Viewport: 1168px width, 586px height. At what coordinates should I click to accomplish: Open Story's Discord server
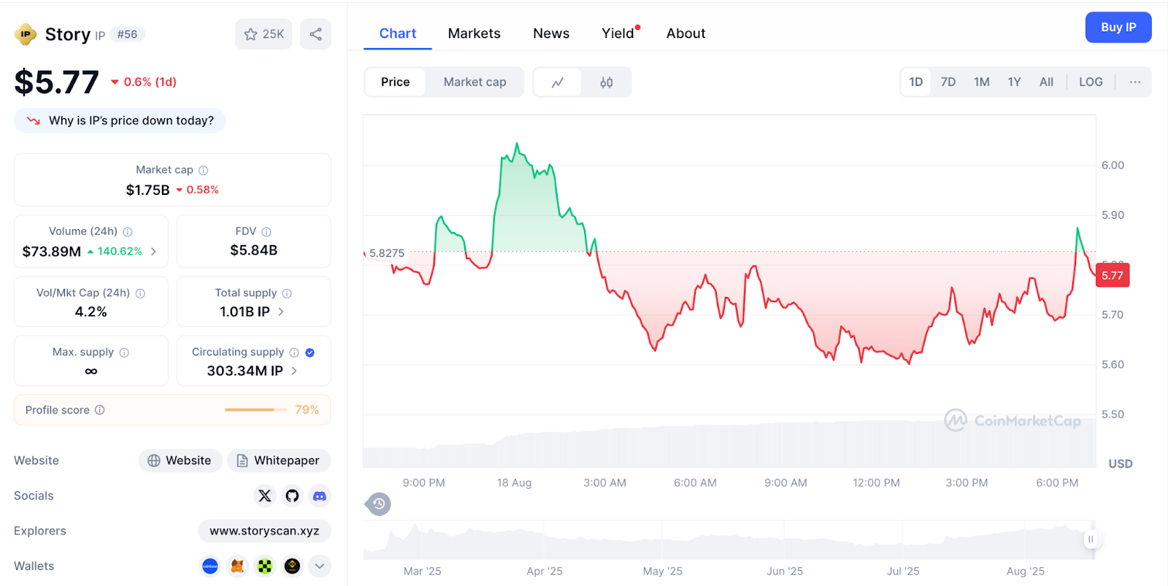click(x=320, y=496)
